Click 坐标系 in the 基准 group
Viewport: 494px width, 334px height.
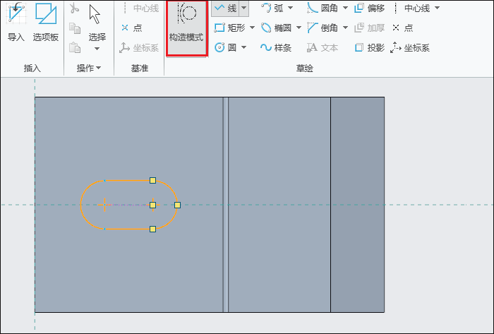pos(139,48)
